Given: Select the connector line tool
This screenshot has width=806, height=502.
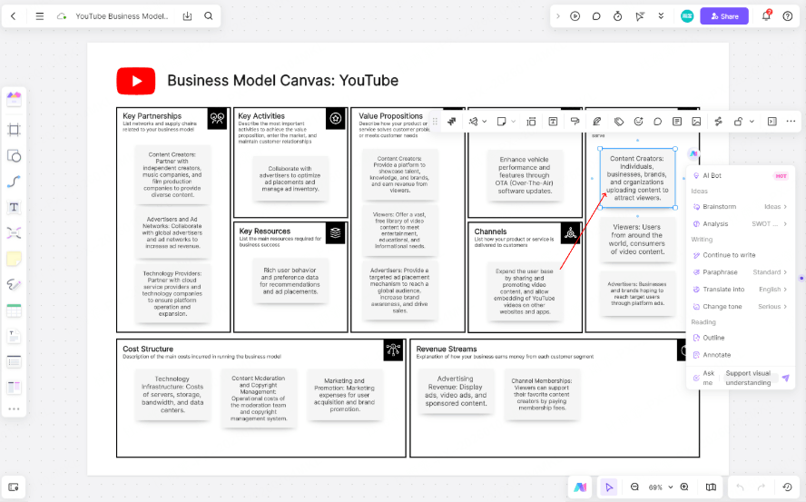Looking at the screenshot, I should [14, 182].
